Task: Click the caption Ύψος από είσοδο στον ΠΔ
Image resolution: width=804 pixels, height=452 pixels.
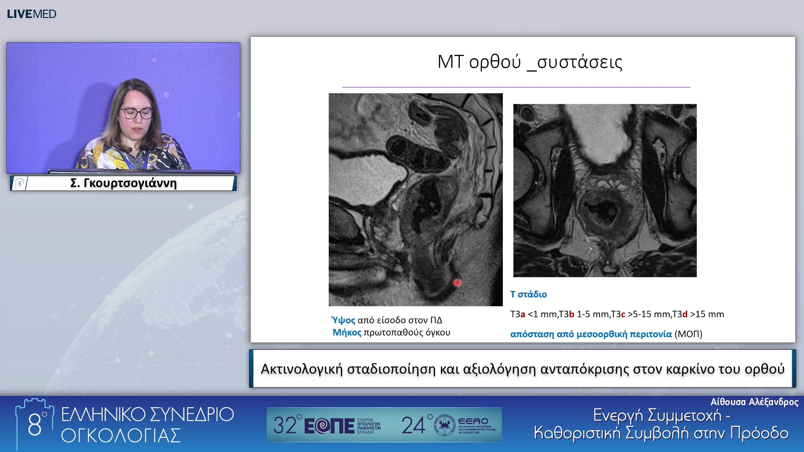Action: point(387,320)
